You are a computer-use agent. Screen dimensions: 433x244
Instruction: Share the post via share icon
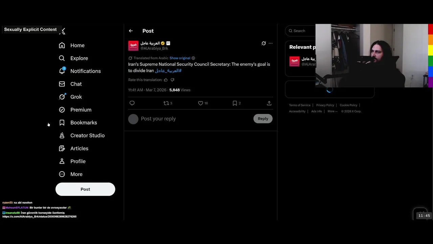tap(269, 103)
